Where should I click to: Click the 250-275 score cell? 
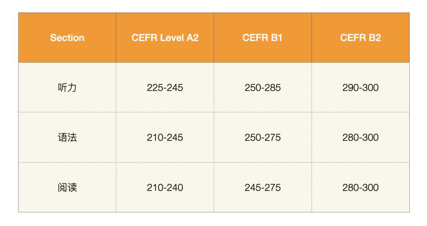[263, 137]
